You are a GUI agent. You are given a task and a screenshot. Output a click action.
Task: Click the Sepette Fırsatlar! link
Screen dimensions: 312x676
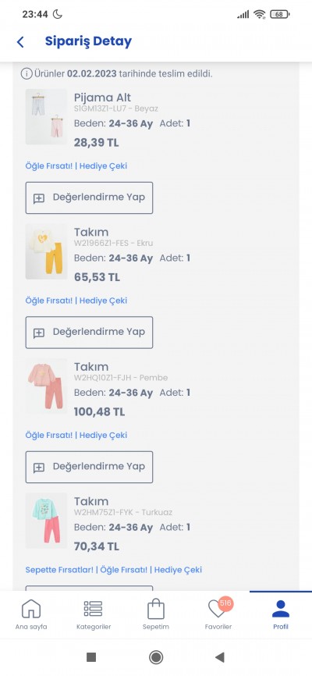59,570
